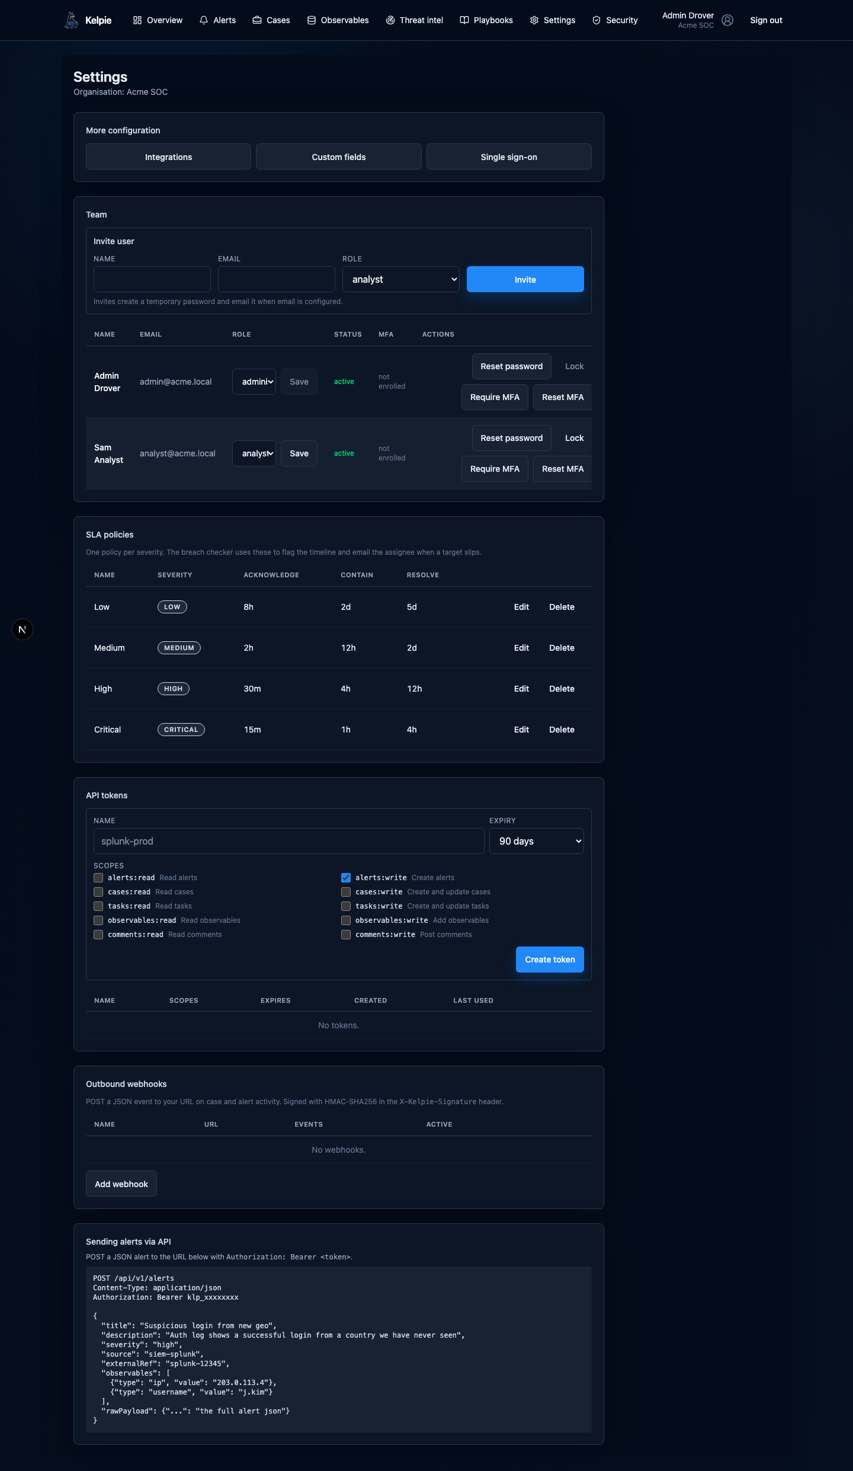Click the Kelpie logo icon

[x=72, y=20]
